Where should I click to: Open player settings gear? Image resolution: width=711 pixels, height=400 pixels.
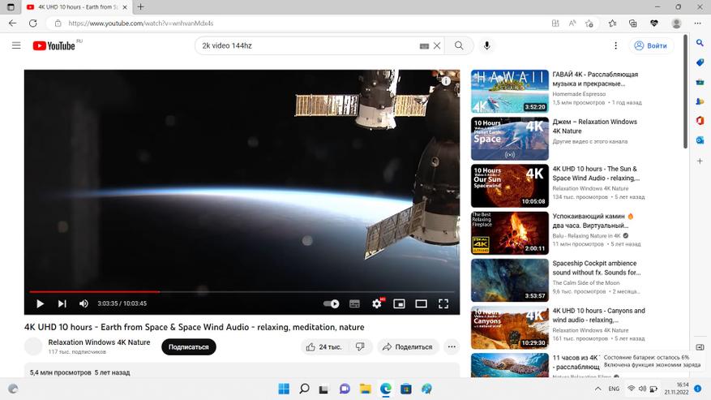[377, 303]
